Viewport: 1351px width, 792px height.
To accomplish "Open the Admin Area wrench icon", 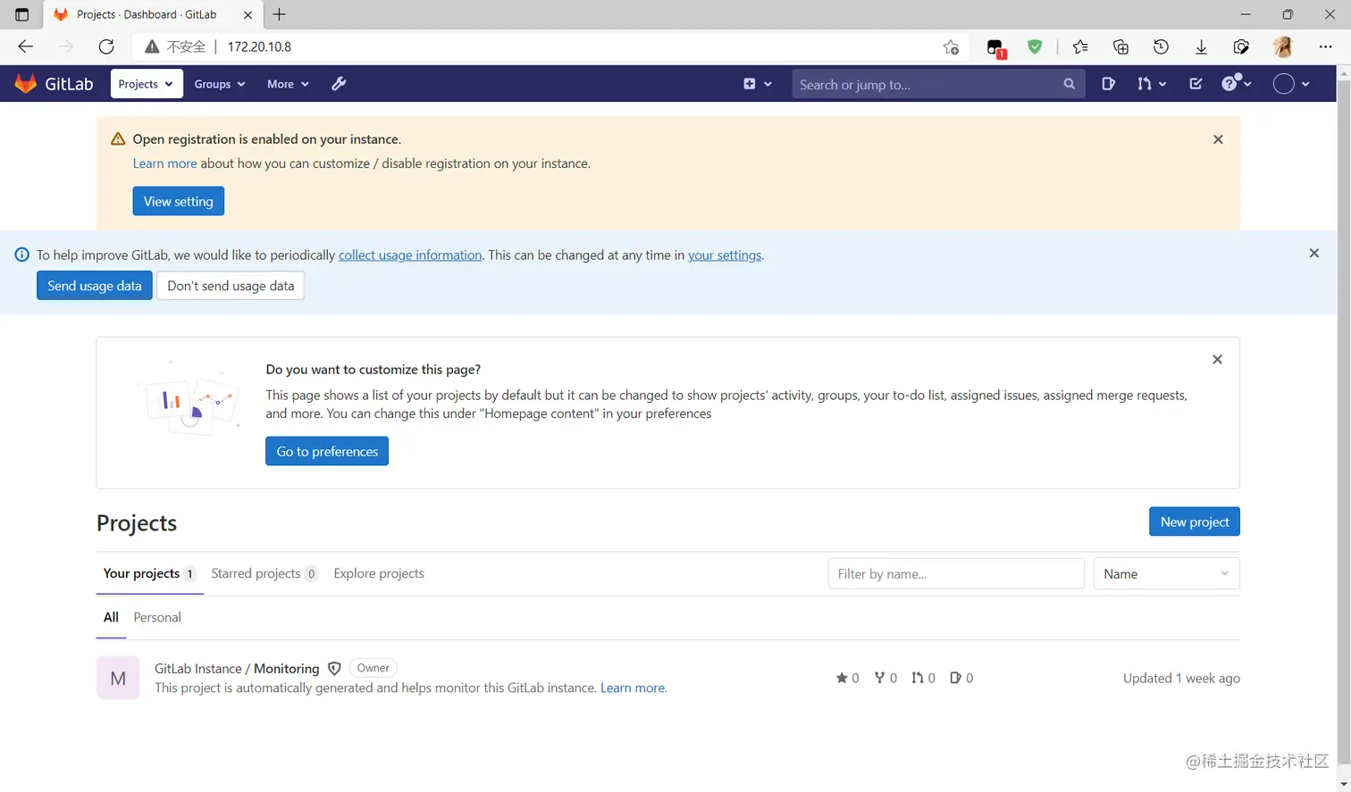I will [x=339, y=84].
